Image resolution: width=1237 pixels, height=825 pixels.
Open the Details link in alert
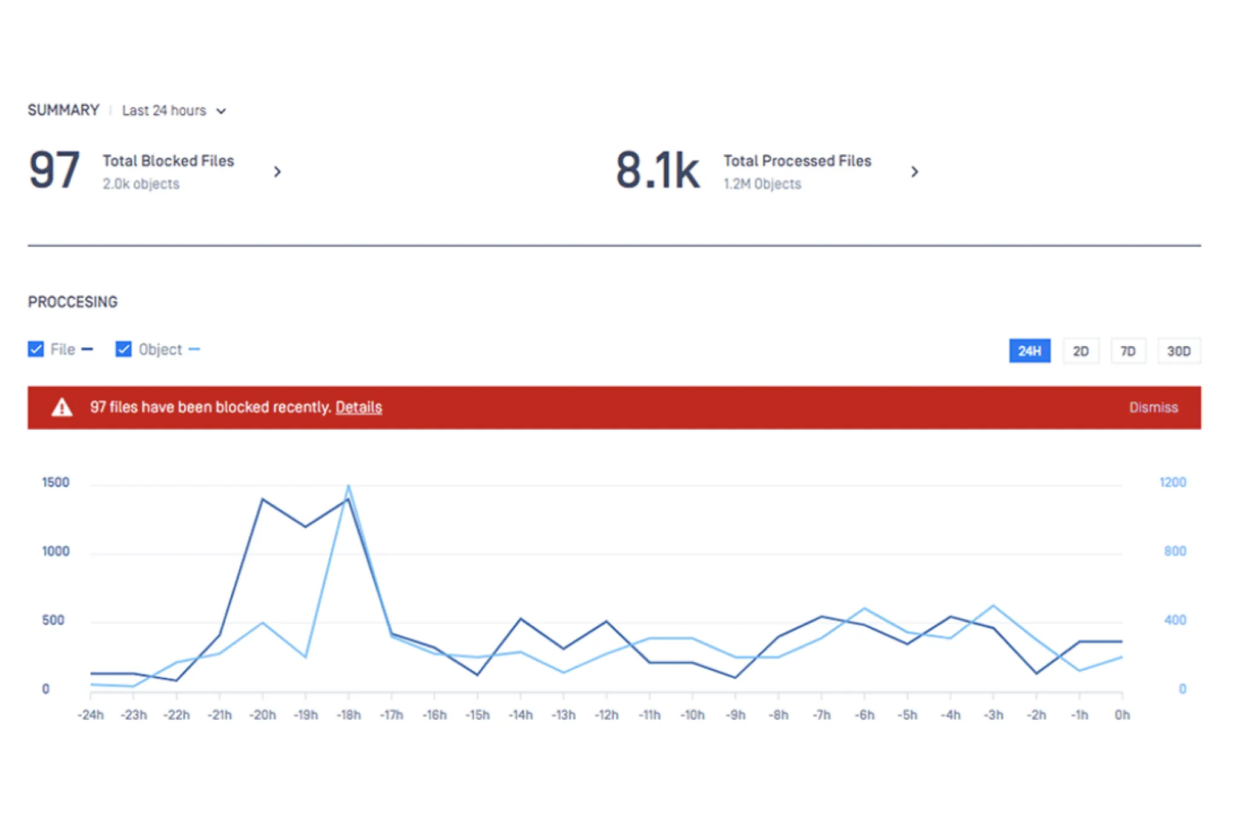click(x=358, y=407)
